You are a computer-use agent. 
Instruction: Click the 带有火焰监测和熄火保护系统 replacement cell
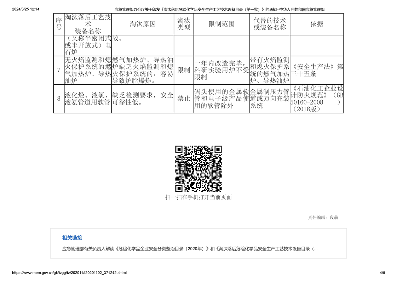pos(270,70)
